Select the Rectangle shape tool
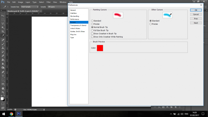Screen dimensions: 208x117 click(3, 84)
